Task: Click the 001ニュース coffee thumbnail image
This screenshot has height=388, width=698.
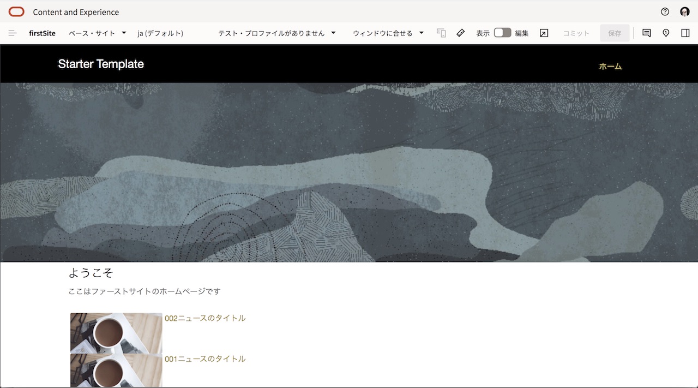Action: (x=116, y=371)
